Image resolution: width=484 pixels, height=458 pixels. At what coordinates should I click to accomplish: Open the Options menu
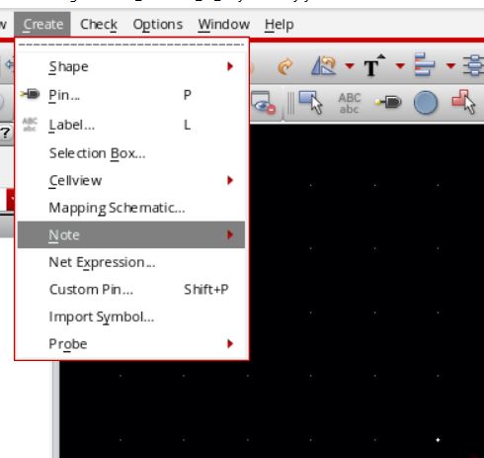(x=158, y=24)
